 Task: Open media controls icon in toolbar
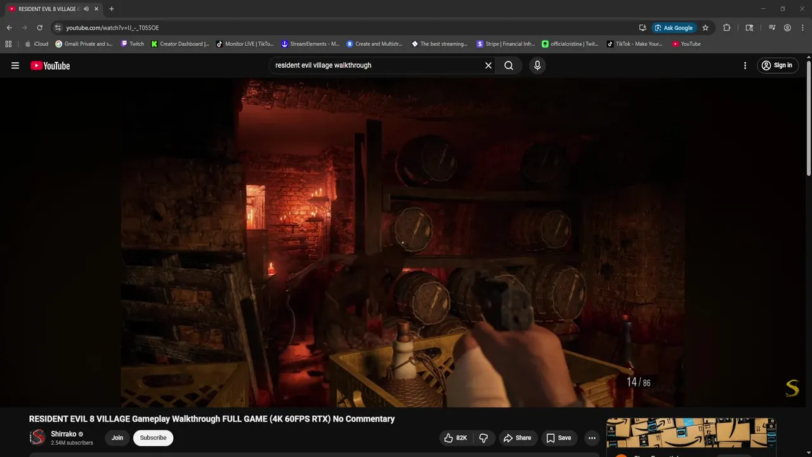click(x=772, y=28)
